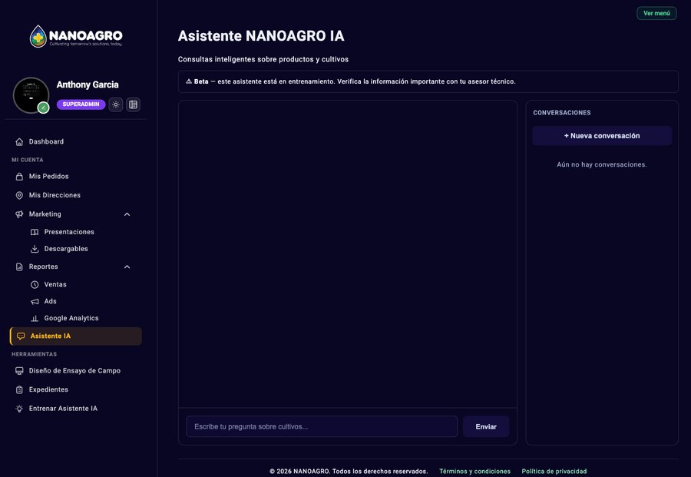Open Política de privacidad link

tap(554, 472)
